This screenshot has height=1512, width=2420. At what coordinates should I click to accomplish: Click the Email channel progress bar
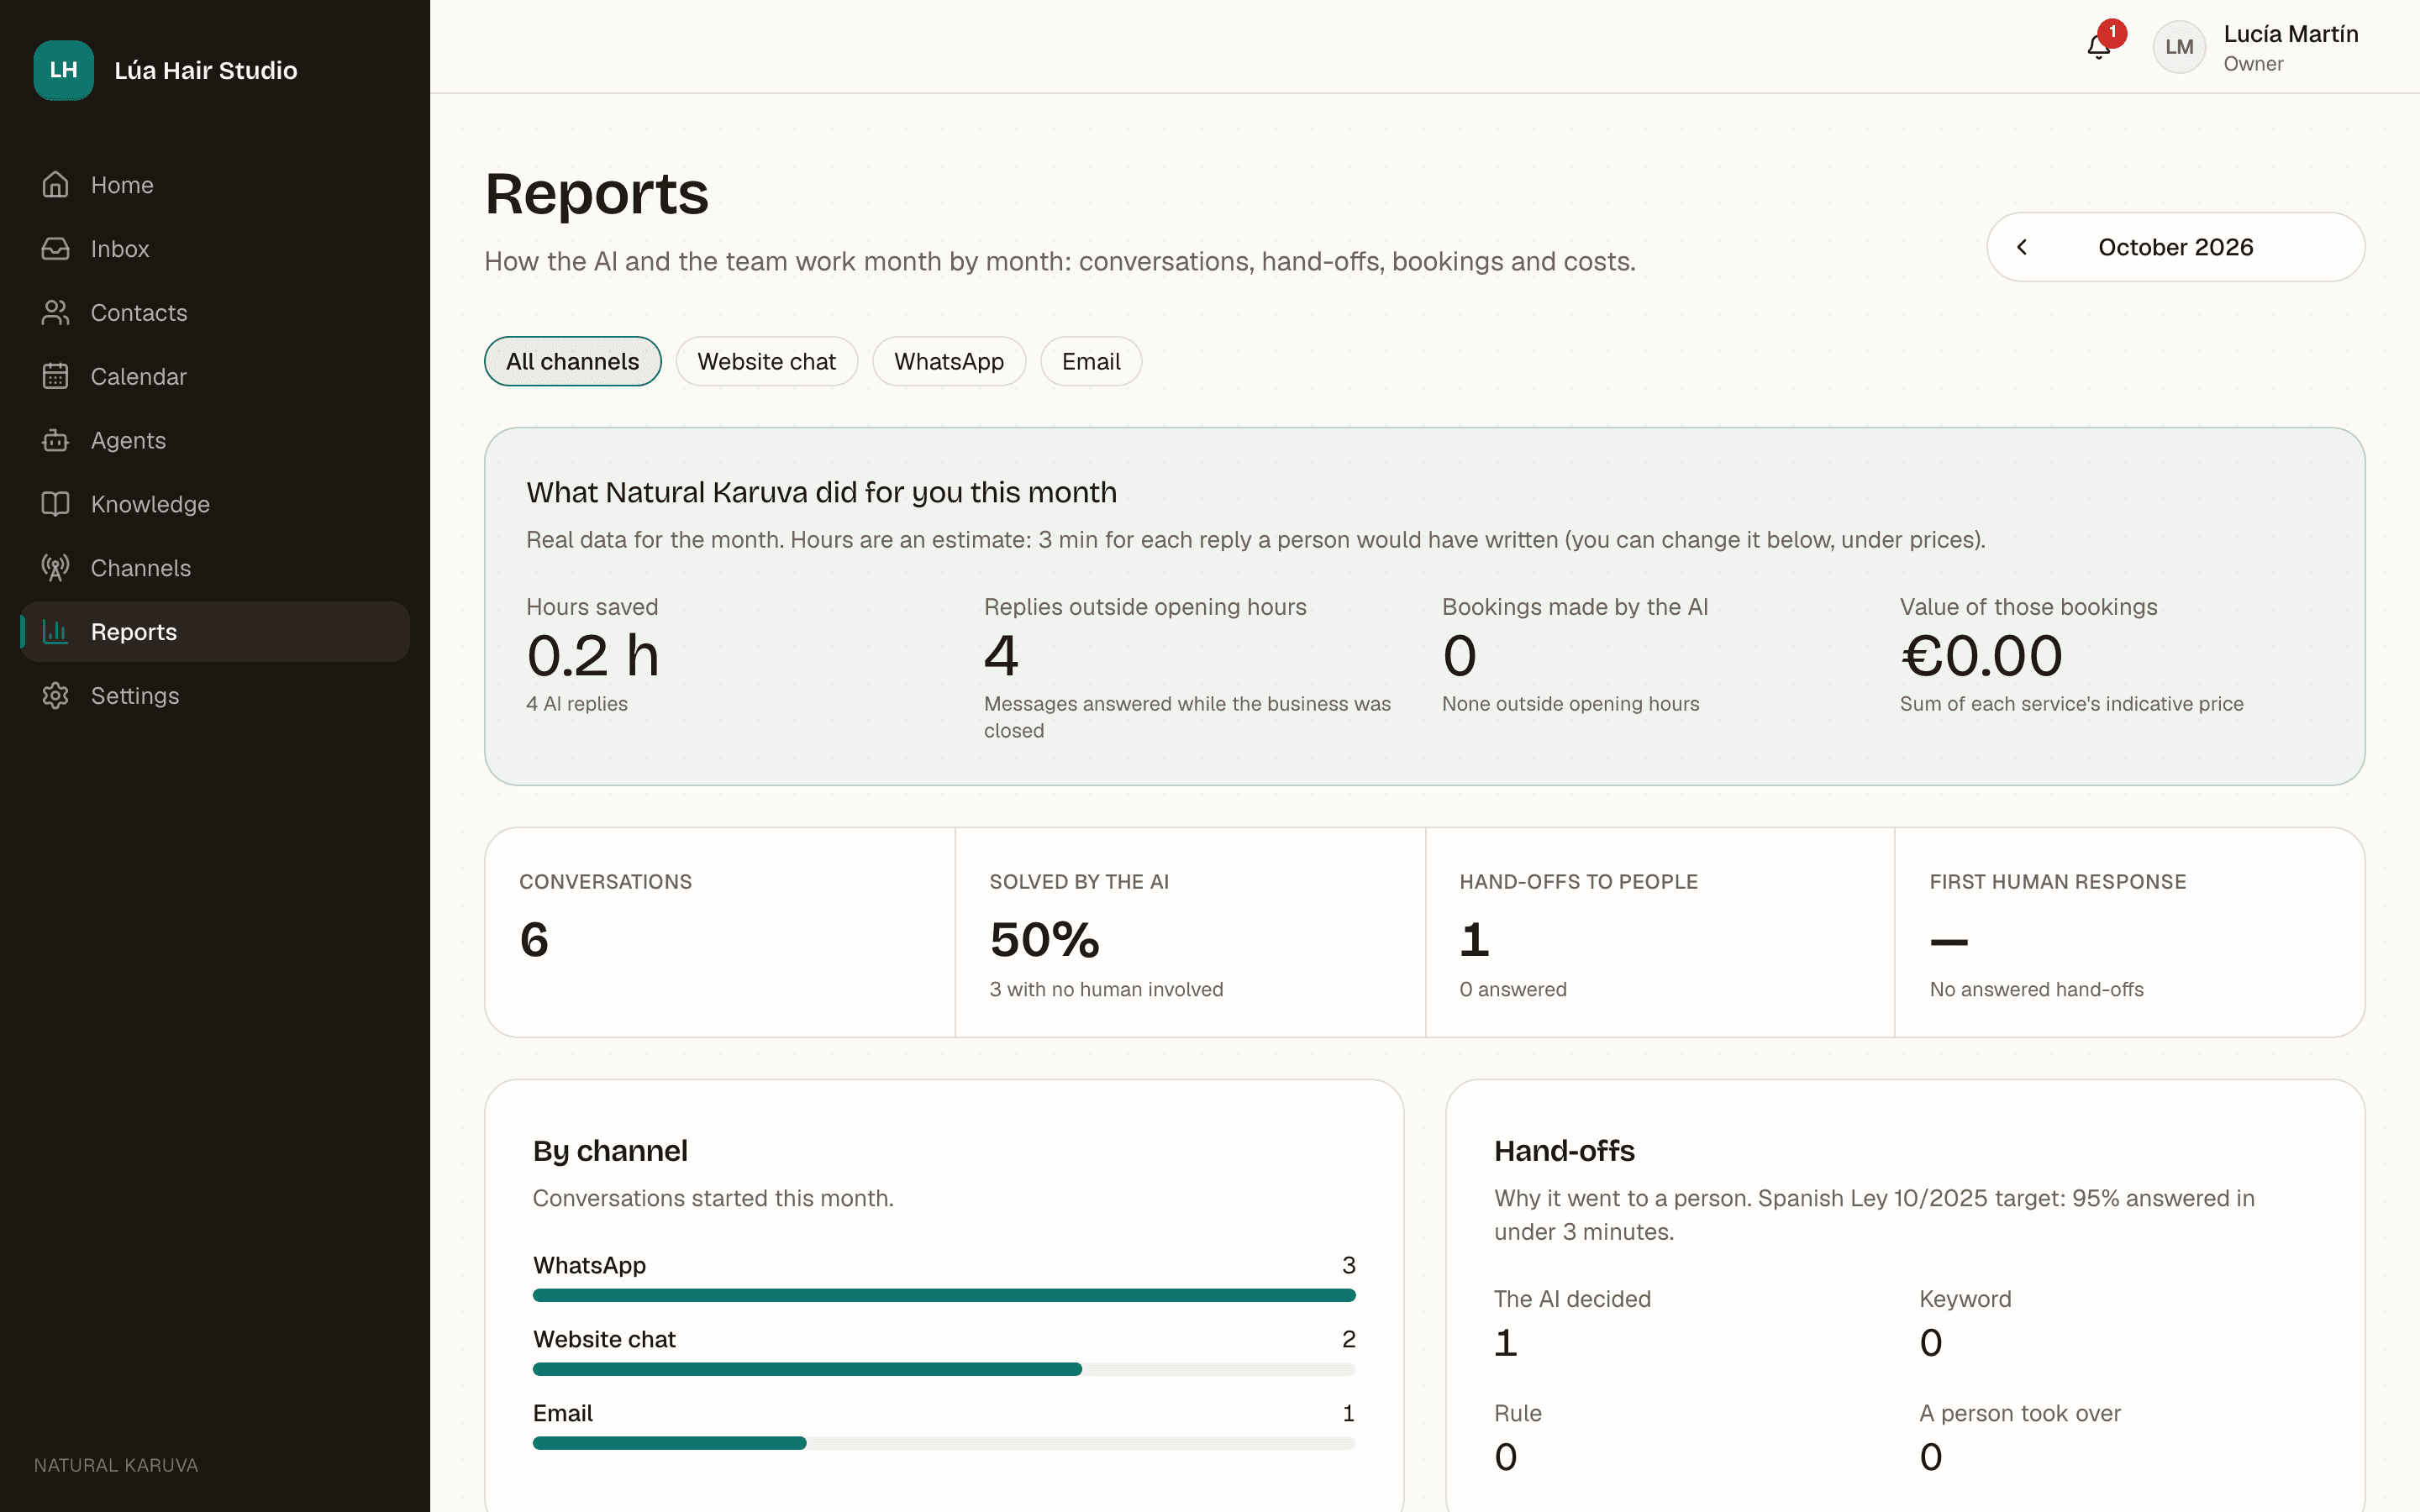coord(944,1443)
